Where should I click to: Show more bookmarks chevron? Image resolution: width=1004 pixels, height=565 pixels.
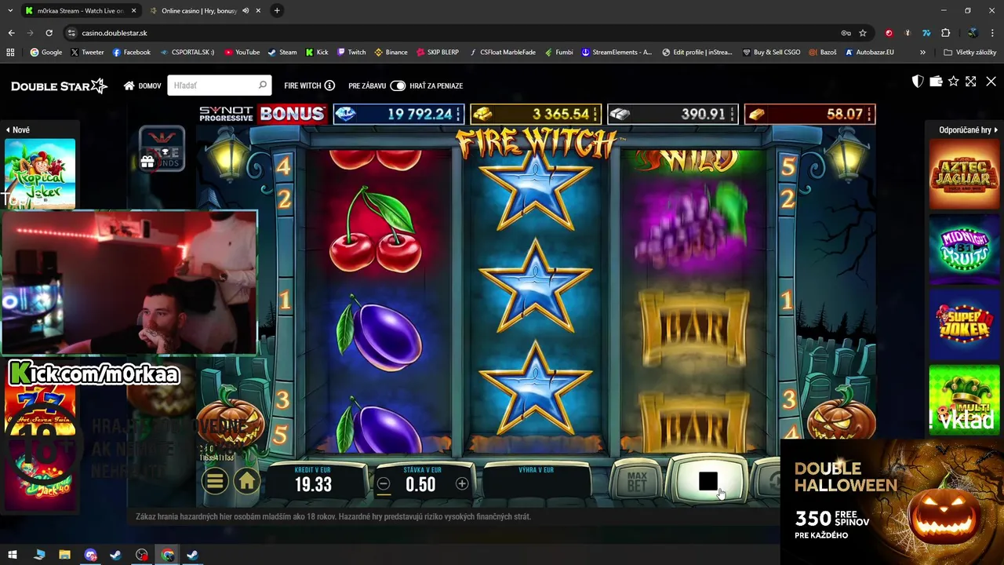click(922, 53)
